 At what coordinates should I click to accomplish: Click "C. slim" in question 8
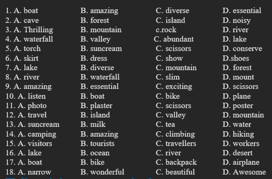coord(168,77)
